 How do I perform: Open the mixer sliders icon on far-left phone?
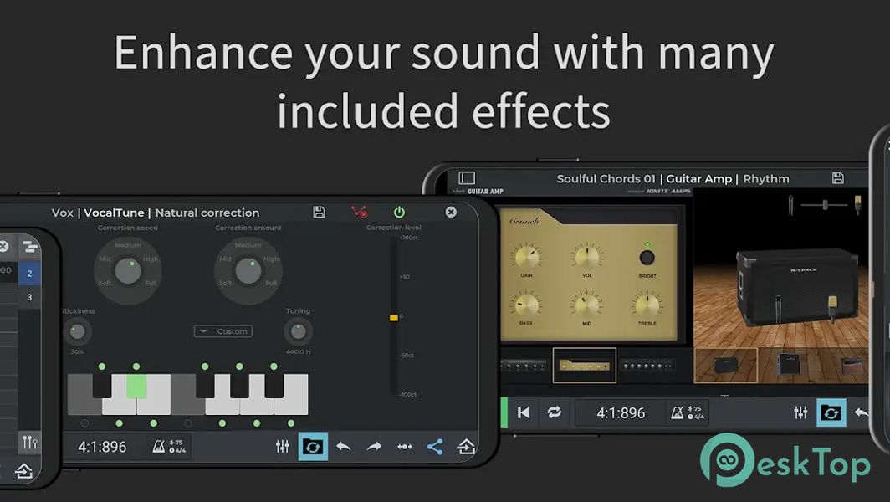(29, 442)
